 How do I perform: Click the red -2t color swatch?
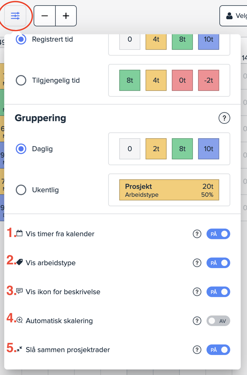coord(209,80)
